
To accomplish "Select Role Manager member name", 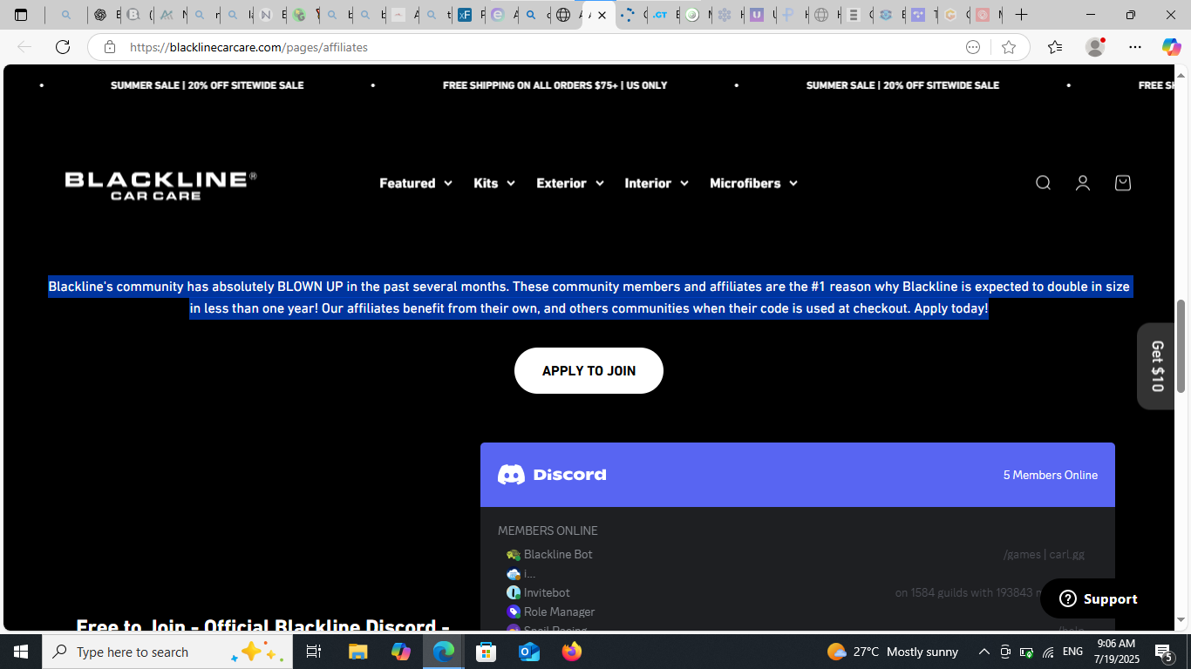I will [x=559, y=612].
